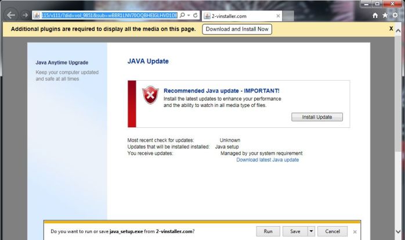Go back with the browser Back arrow
The height and width of the screenshot is (240, 405).
tap(10, 15)
